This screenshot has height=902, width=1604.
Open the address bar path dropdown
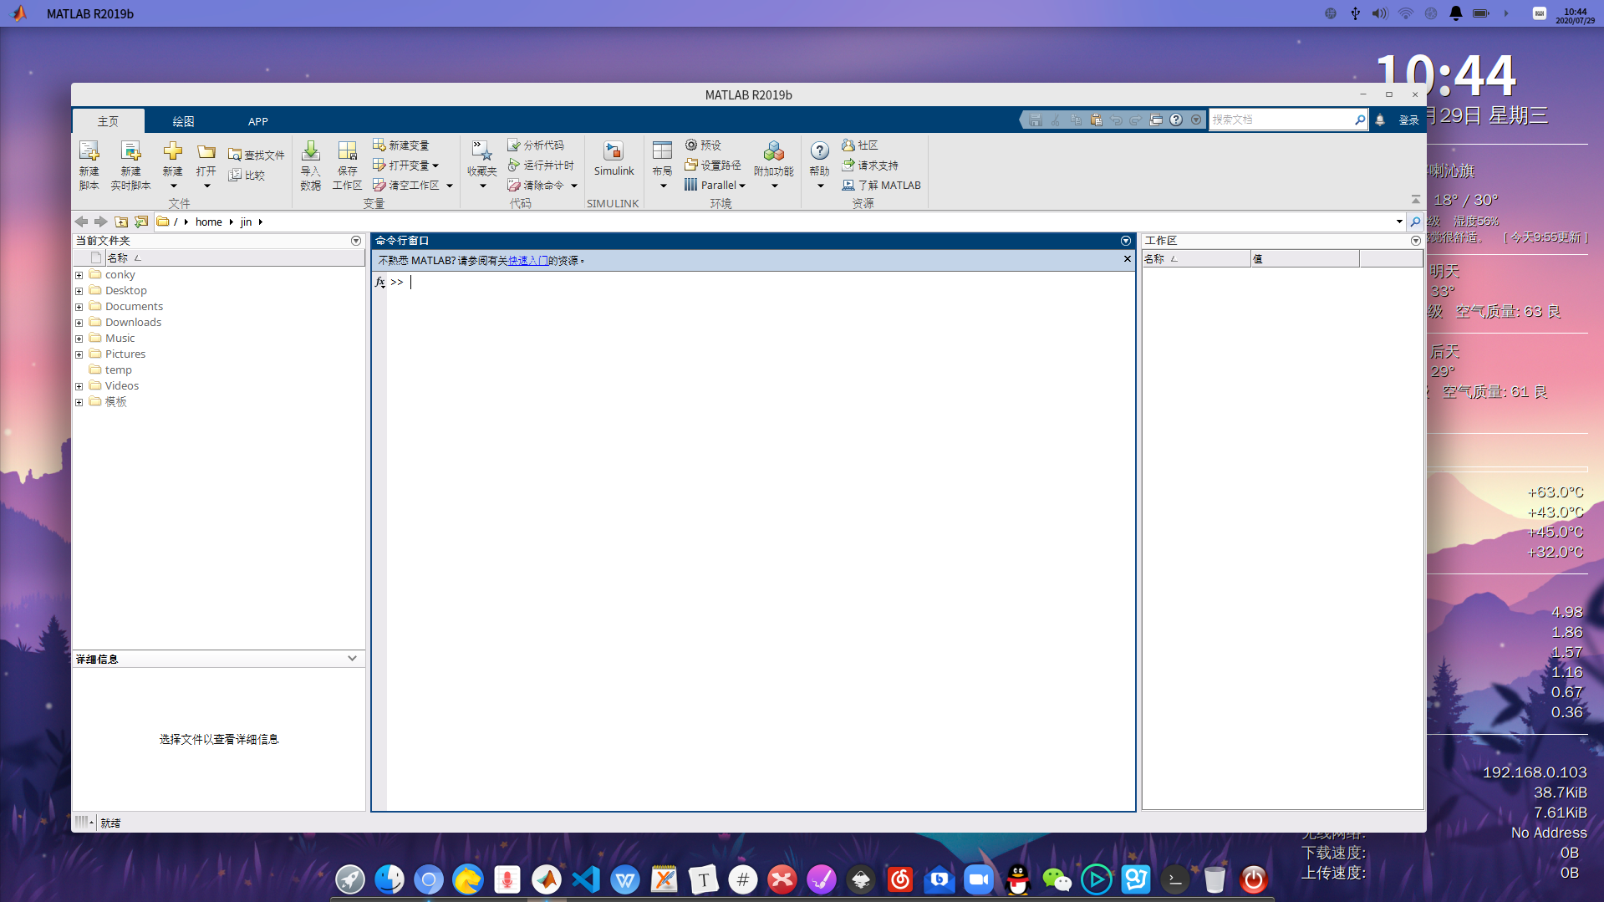point(1399,222)
